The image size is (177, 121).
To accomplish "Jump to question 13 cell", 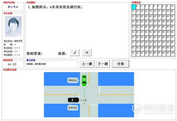I will [x=142, y=12].
